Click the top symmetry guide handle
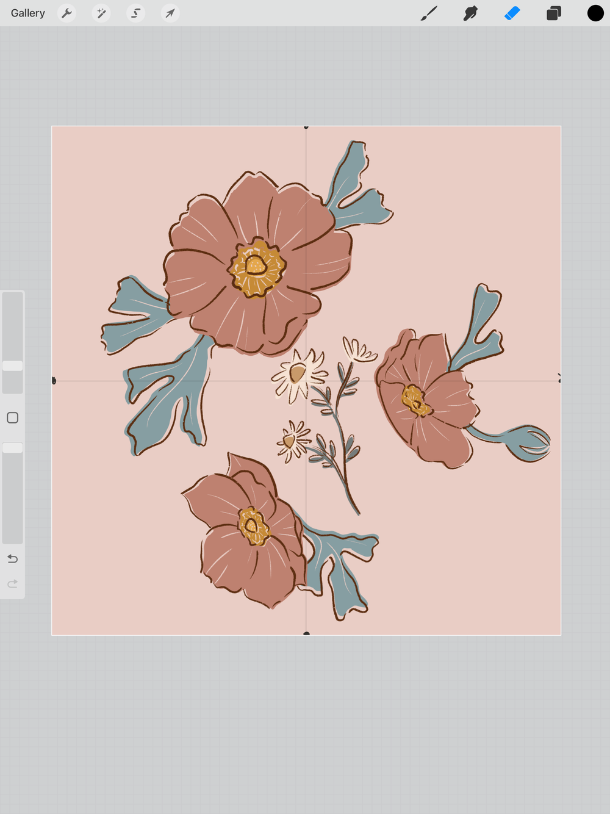Screen dimensions: 610x814 [306, 127]
